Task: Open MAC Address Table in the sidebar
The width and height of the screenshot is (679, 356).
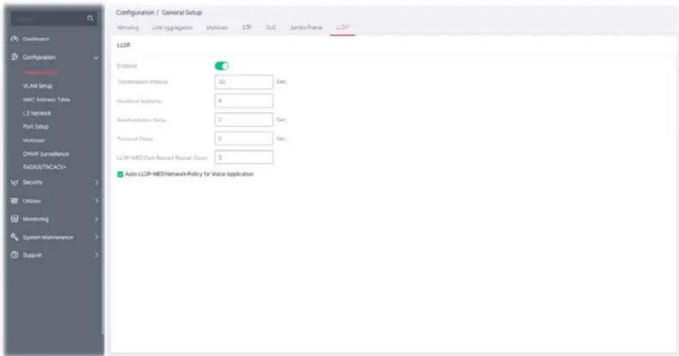Action: tap(46, 100)
